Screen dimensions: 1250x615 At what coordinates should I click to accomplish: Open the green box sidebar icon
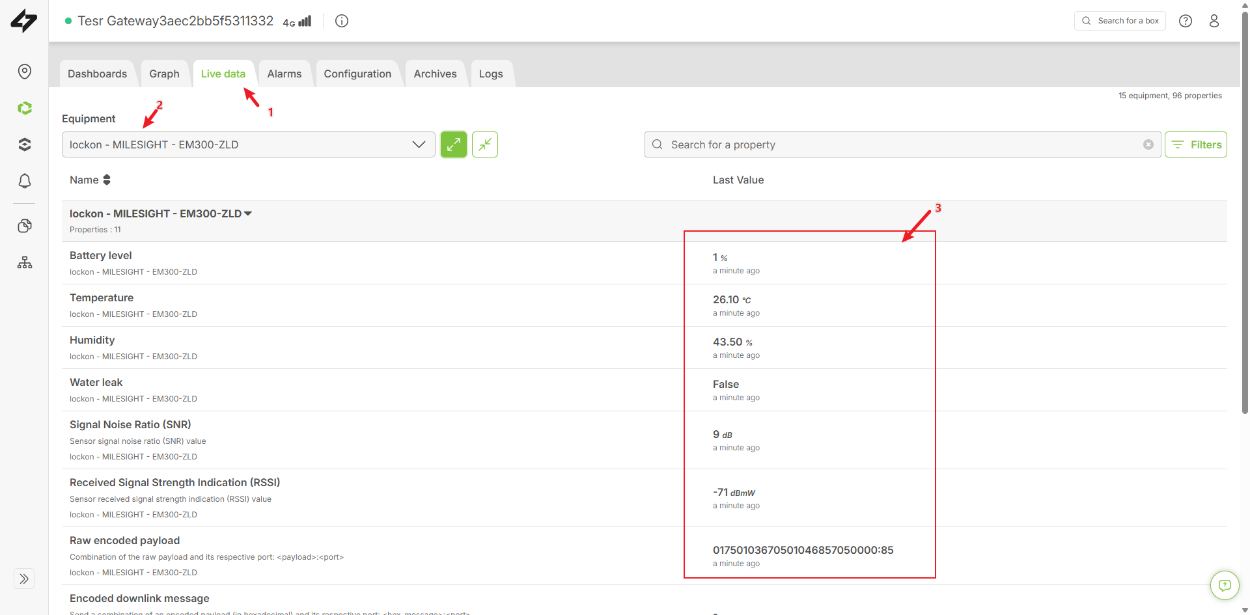pos(25,108)
